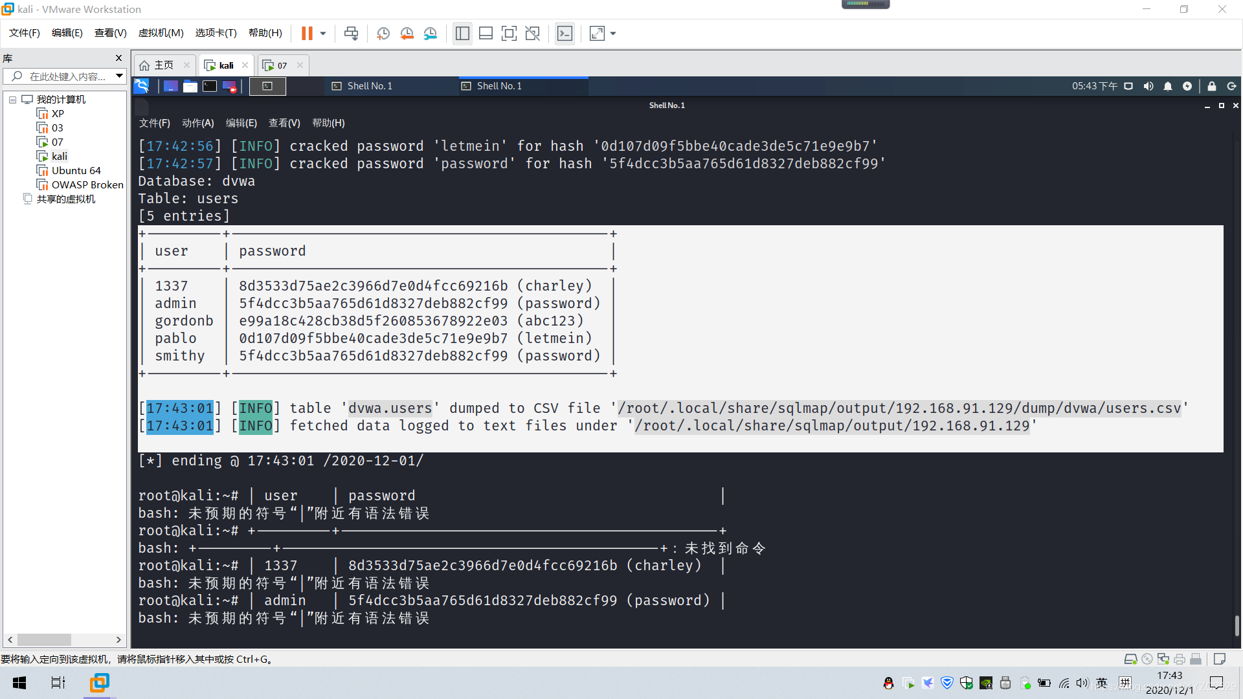Screen dimensions: 1243x699
Task: Open stretch display dropdown arrow
Action: pyautogui.click(x=613, y=33)
